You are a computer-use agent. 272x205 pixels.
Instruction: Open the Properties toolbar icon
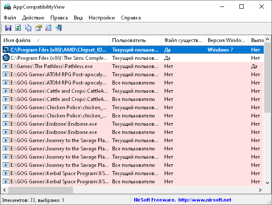tap(38, 28)
